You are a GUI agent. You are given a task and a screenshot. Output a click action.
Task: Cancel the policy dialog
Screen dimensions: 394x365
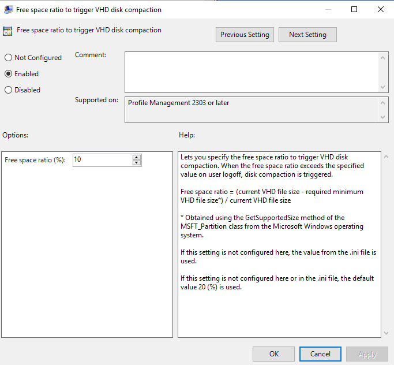tap(320, 354)
